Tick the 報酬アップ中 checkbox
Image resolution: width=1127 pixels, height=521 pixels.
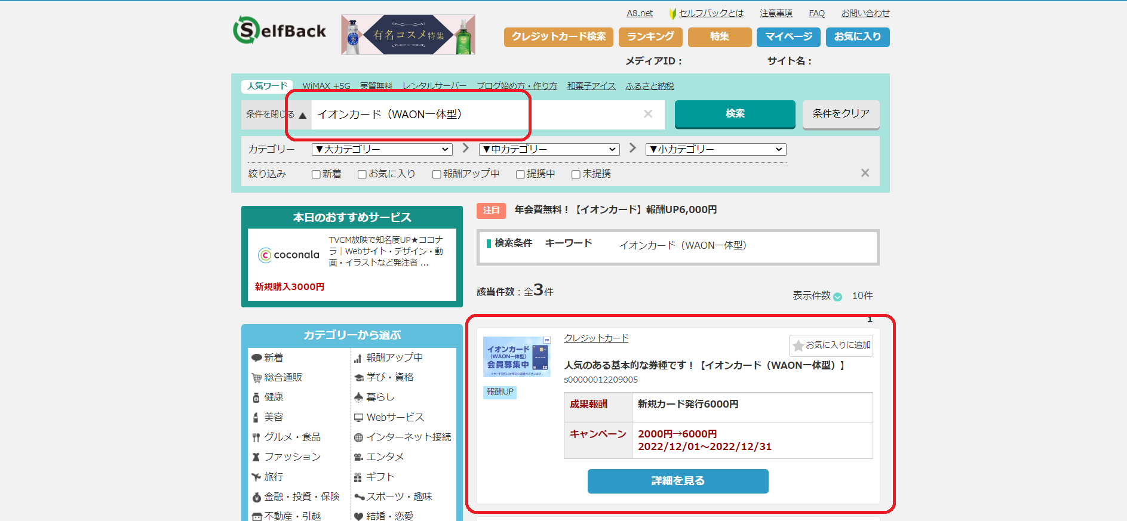click(x=437, y=174)
